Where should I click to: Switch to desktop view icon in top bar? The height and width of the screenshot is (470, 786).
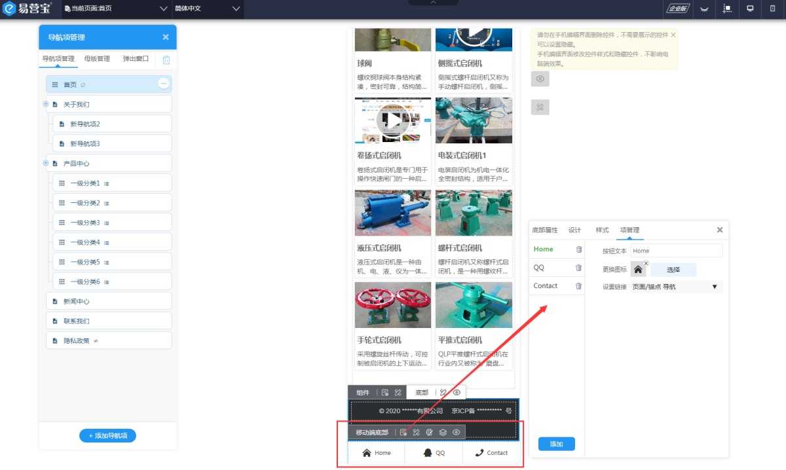pos(750,9)
